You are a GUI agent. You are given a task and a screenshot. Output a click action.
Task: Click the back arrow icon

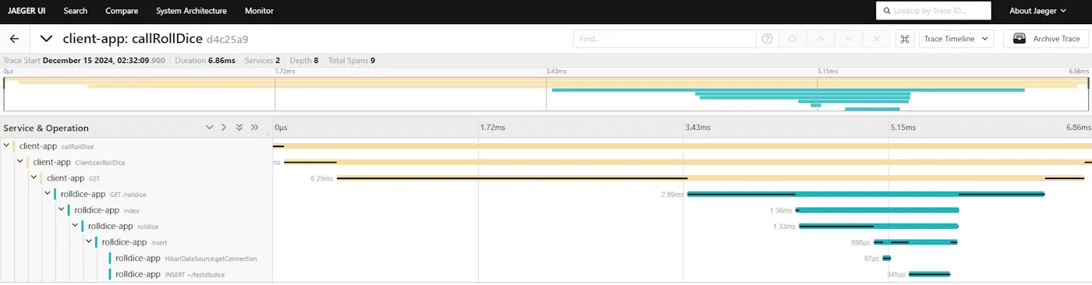pyautogui.click(x=14, y=38)
